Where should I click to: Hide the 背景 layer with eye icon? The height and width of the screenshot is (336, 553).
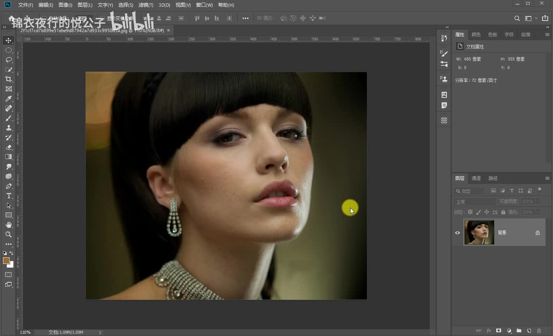coord(458,232)
